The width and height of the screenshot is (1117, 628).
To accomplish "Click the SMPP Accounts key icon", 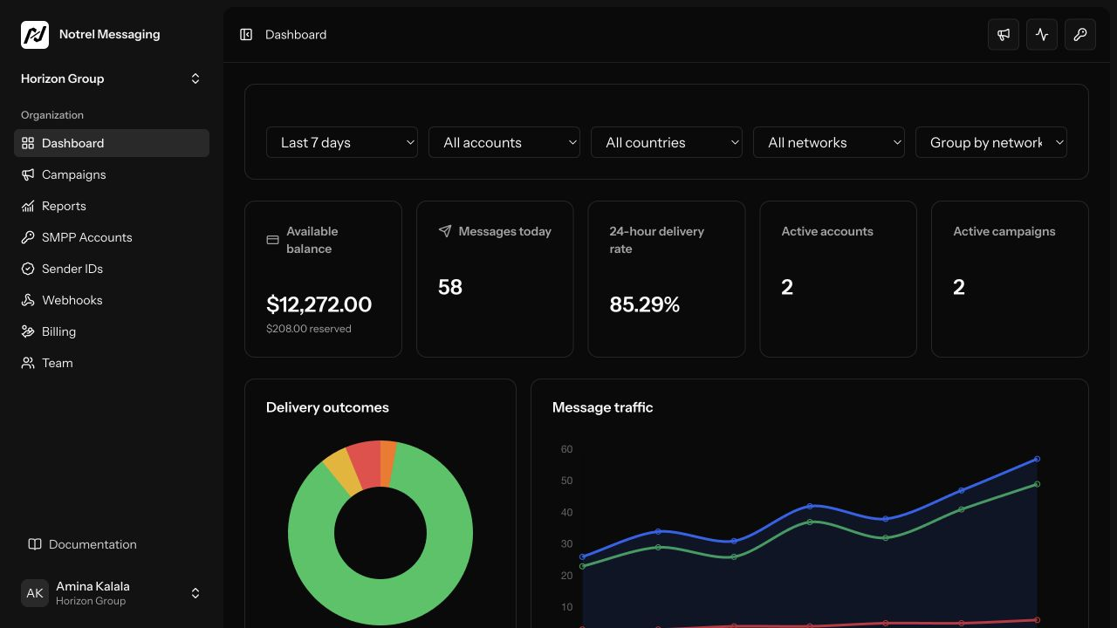I will pyautogui.click(x=28, y=237).
